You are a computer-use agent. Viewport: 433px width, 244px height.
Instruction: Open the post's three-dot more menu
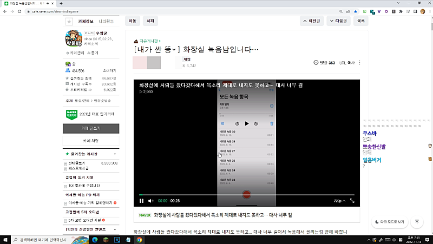coord(360,63)
